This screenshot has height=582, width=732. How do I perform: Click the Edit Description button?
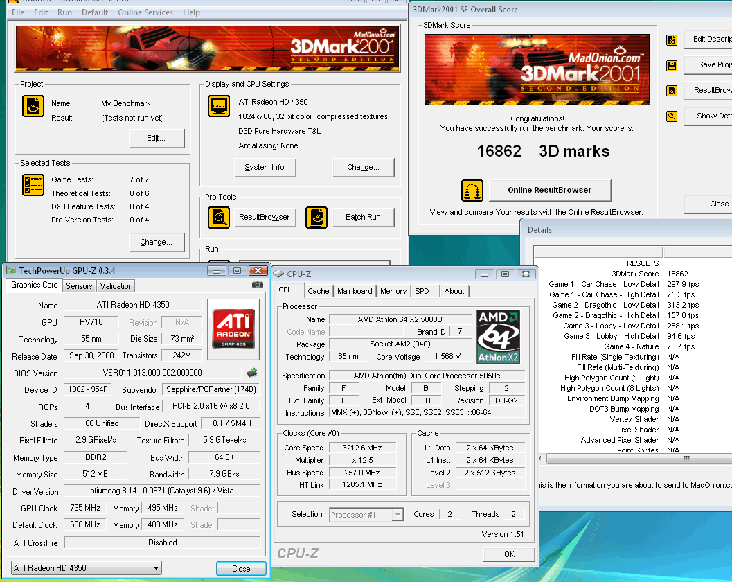pos(708,39)
